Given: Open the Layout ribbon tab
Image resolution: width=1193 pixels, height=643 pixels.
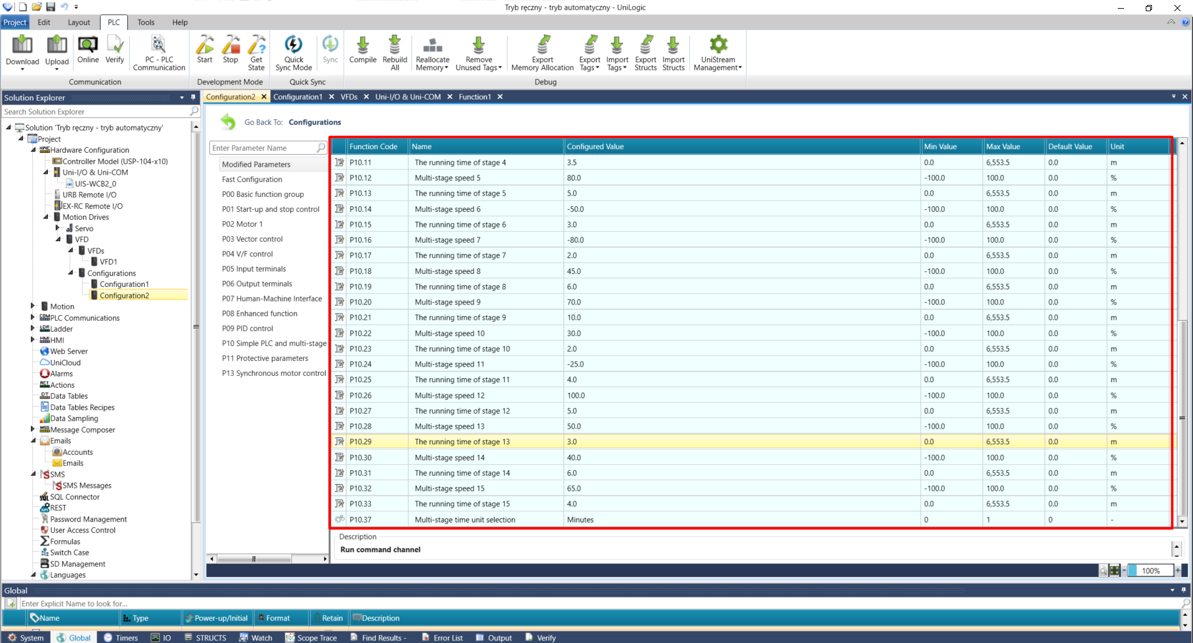Looking at the screenshot, I should [79, 22].
